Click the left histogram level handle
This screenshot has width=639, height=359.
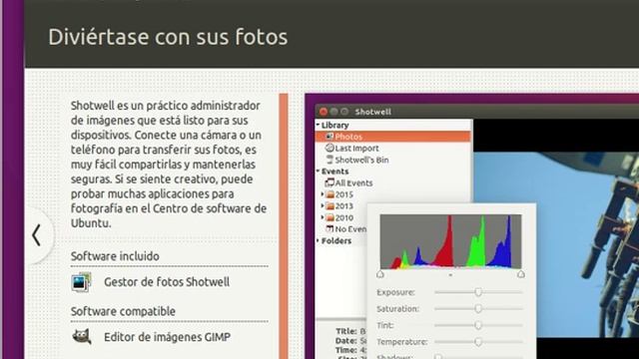point(380,274)
